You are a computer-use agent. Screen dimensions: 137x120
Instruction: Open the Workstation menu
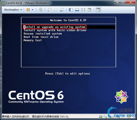(x=13, y=10)
